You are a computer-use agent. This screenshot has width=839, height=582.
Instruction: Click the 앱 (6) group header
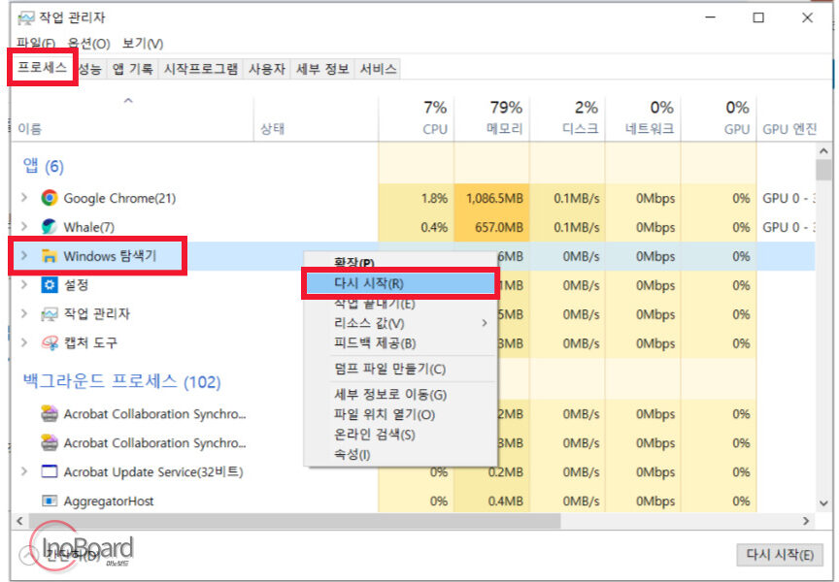44,166
